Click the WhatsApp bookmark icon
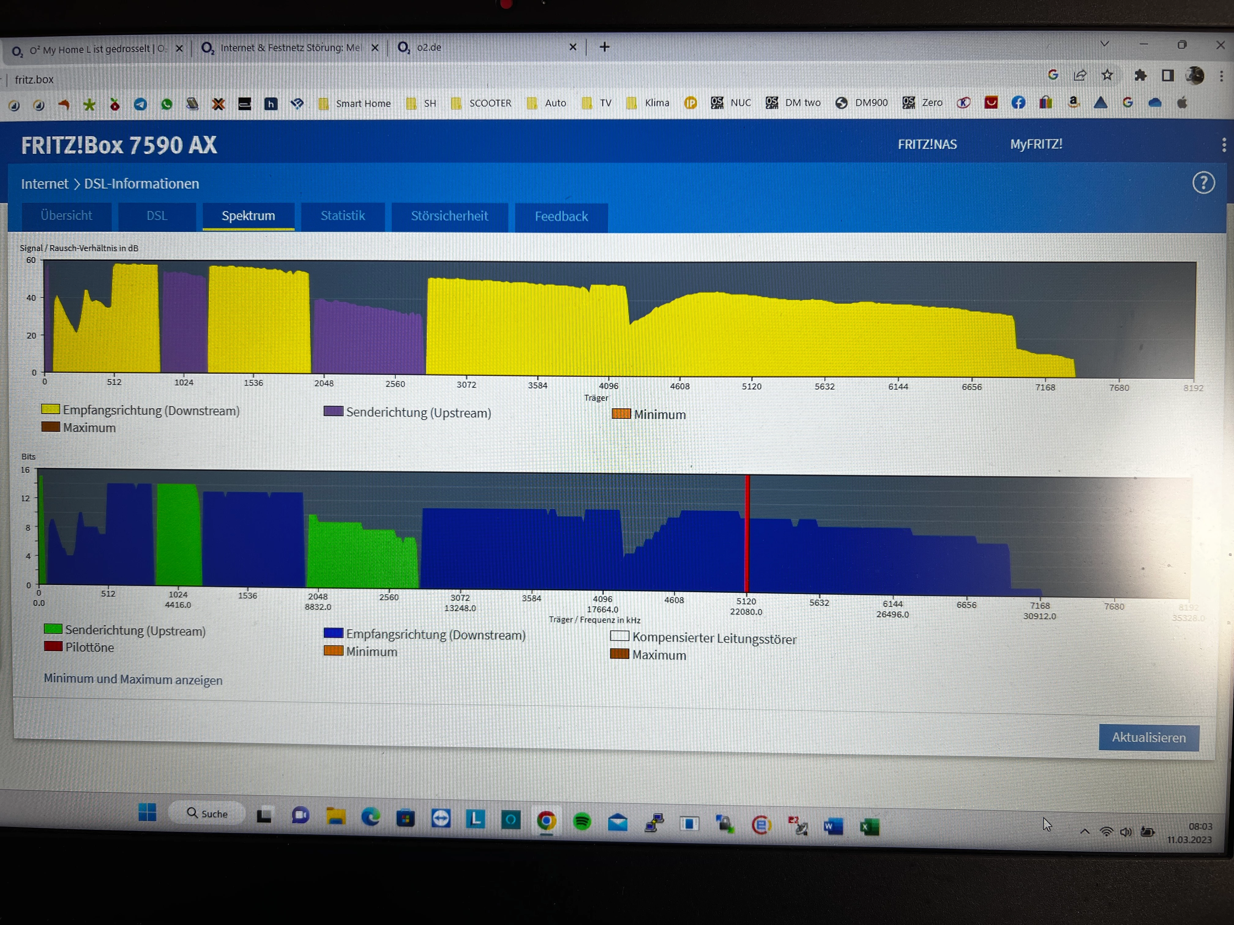Screen dimensions: 1234x925 [166, 104]
